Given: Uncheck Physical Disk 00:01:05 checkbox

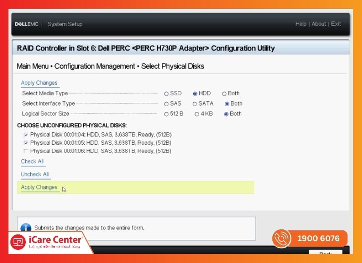Looking at the screenshot, I should [x=26, y=143].
